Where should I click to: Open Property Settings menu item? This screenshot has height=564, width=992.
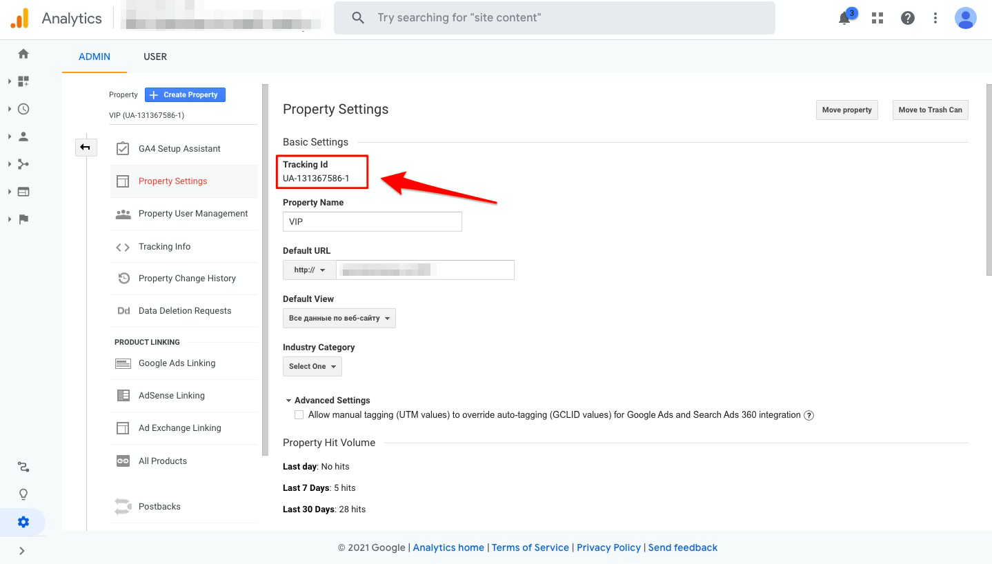[x=184, y=181]
